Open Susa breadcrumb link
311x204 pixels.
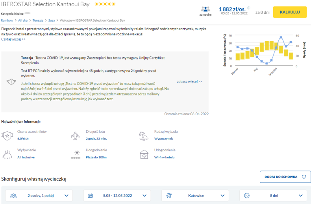52,20
